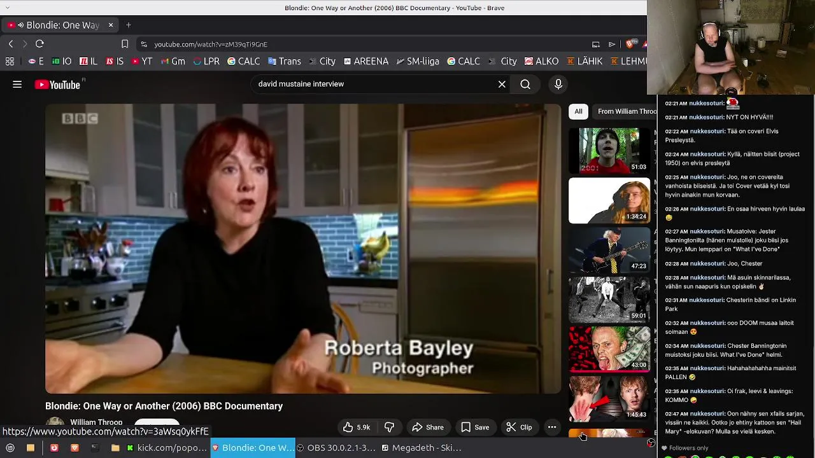Switch to the Blondie taskbar window entry
Image resolution: width=815 pixels, height=458 pixels.
[253, 448]
